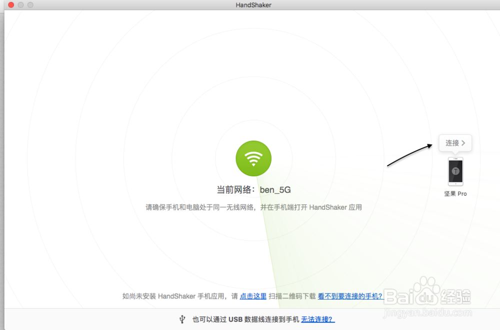Click the bottom USB connection bar
The width and height of the screenshot is (500, 330).
coord(250,319)
